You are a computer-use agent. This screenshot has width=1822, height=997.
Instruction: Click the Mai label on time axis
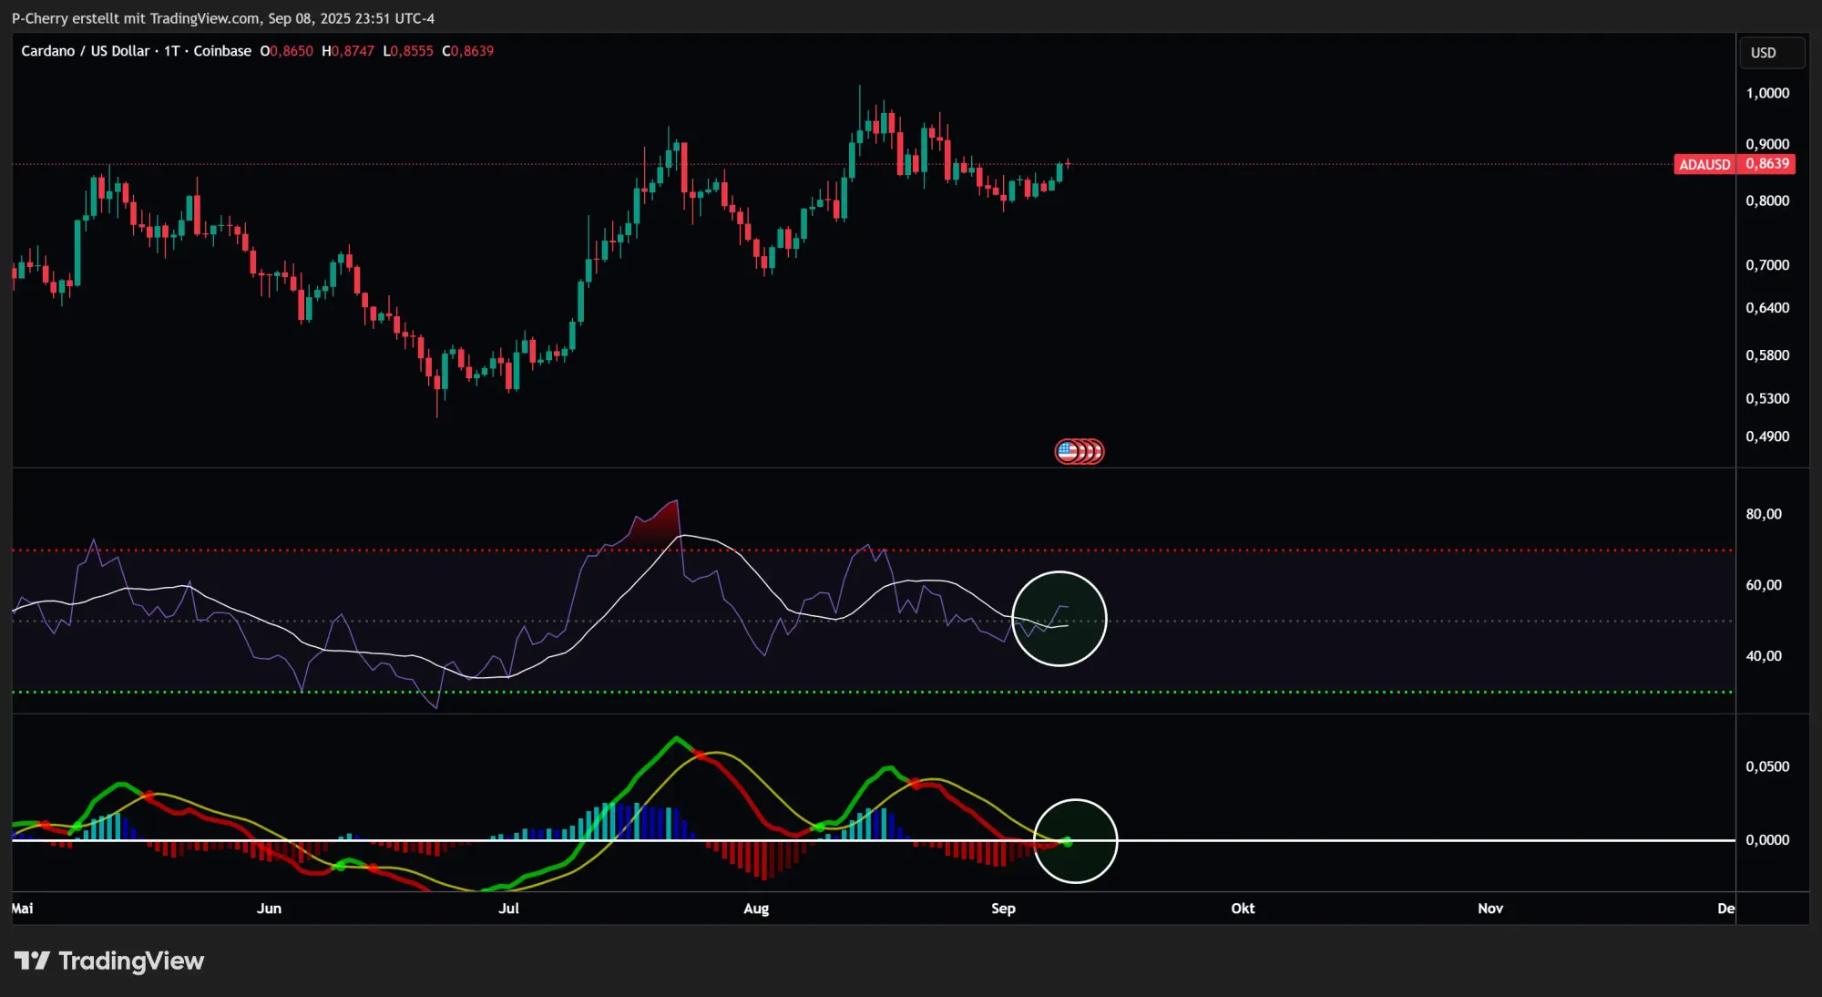[x=22, y=909]
